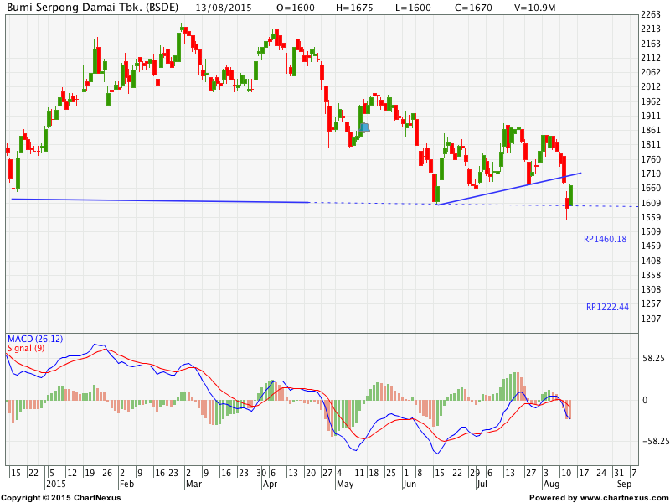Click the Copyright 2015 ChartNexus footer text
The image size is (670, 503).
pyautogui.click(x=60, y=497)
